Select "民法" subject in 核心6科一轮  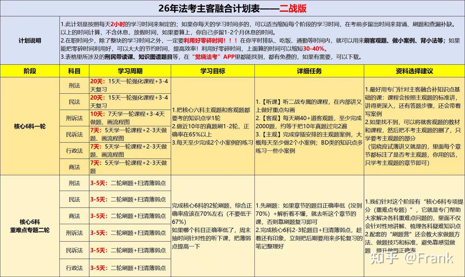click(74, 102)
